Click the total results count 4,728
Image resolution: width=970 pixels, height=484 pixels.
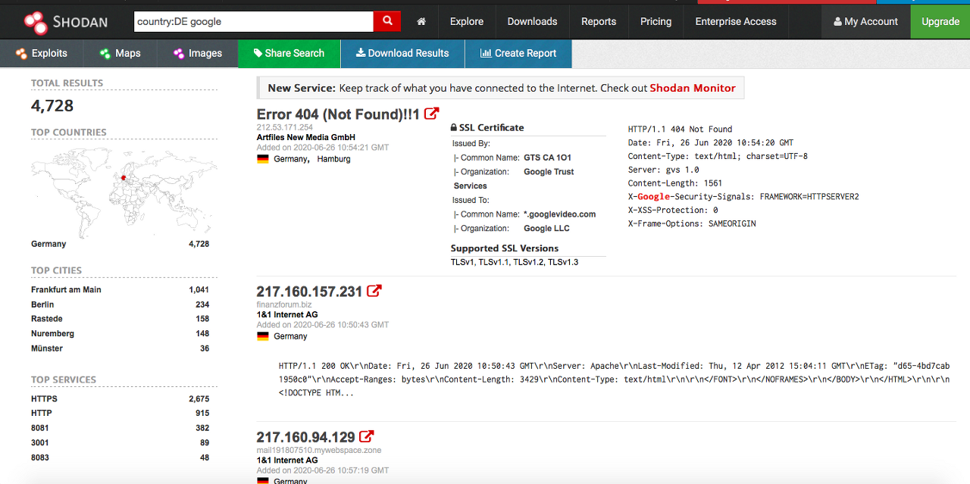[52, 106]
